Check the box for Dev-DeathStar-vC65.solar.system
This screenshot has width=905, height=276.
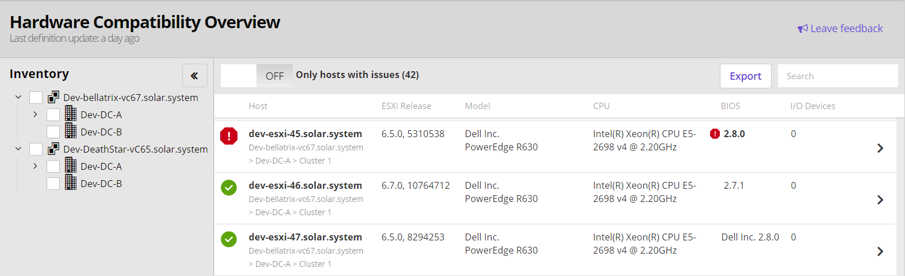pos(36,149)
